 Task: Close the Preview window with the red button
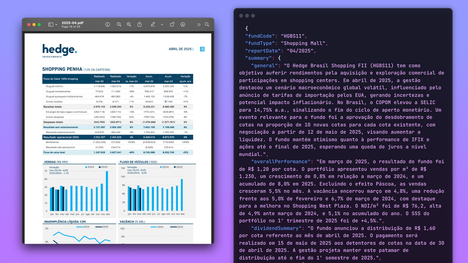coord(29,25)
